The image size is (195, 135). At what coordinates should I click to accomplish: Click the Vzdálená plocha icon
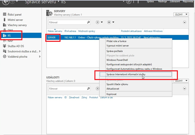coord(5,57)
